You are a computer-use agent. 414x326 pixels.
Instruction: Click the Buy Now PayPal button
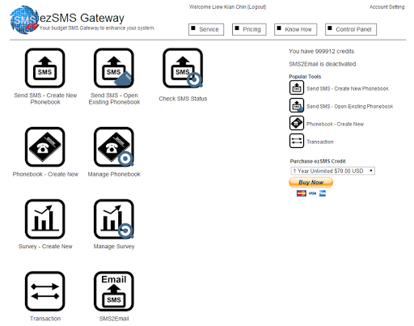[x=311, y=183]
